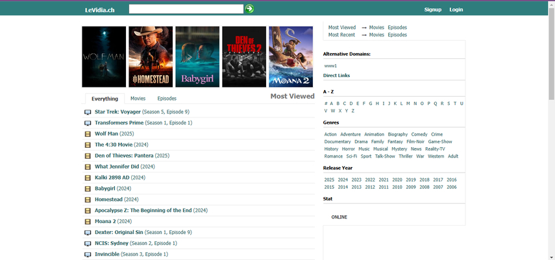Open Dexter: Original Sin episode link
555x260 pixels.
[143, 232]
